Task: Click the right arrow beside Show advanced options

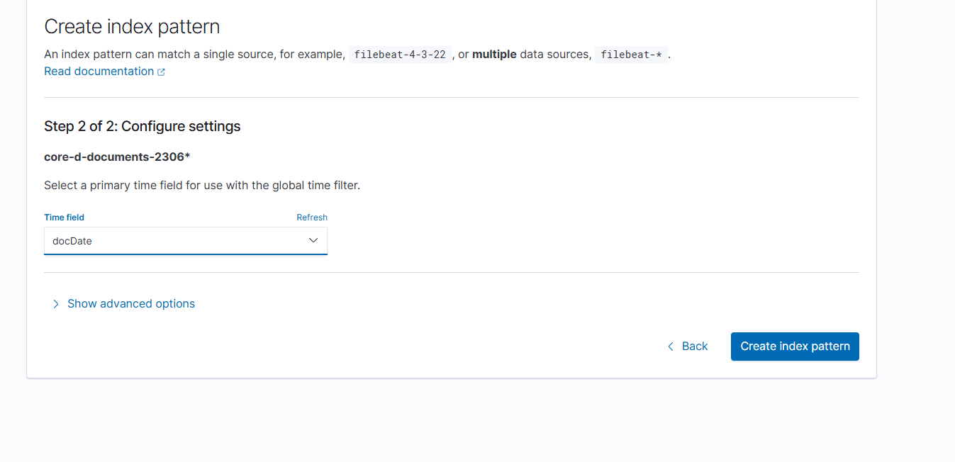Action: pos(56,304)
